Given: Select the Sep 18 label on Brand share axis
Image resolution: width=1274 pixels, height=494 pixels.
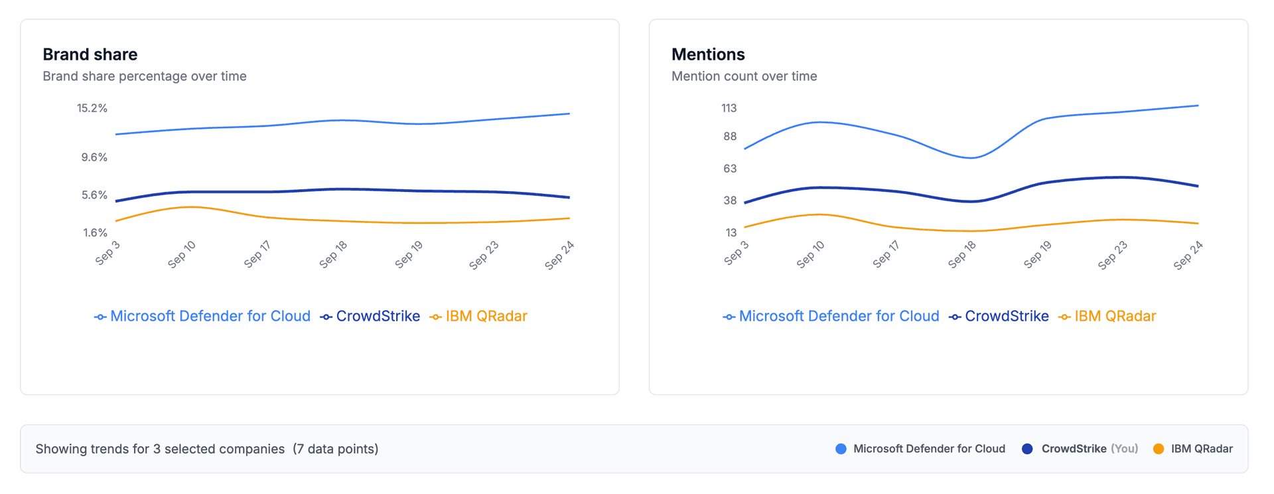Looking at the screenshot, I should [333, 255].
